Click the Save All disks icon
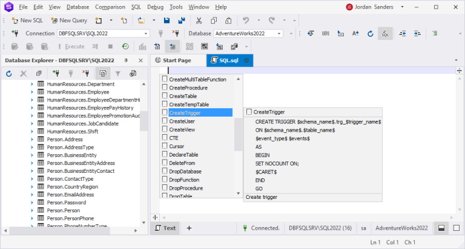 [181, 21]
